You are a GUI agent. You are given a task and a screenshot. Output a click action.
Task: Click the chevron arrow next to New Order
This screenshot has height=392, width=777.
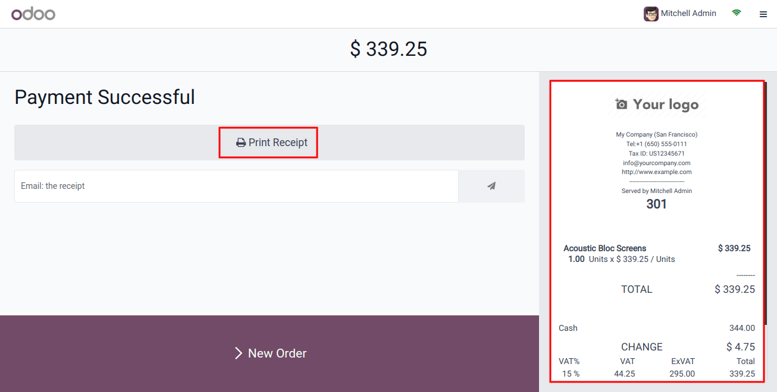point(238,353)
